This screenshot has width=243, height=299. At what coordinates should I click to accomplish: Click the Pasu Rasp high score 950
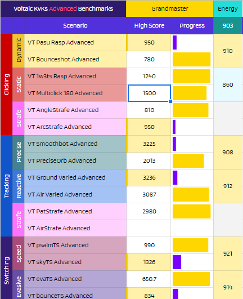click(x=149, y=42)
